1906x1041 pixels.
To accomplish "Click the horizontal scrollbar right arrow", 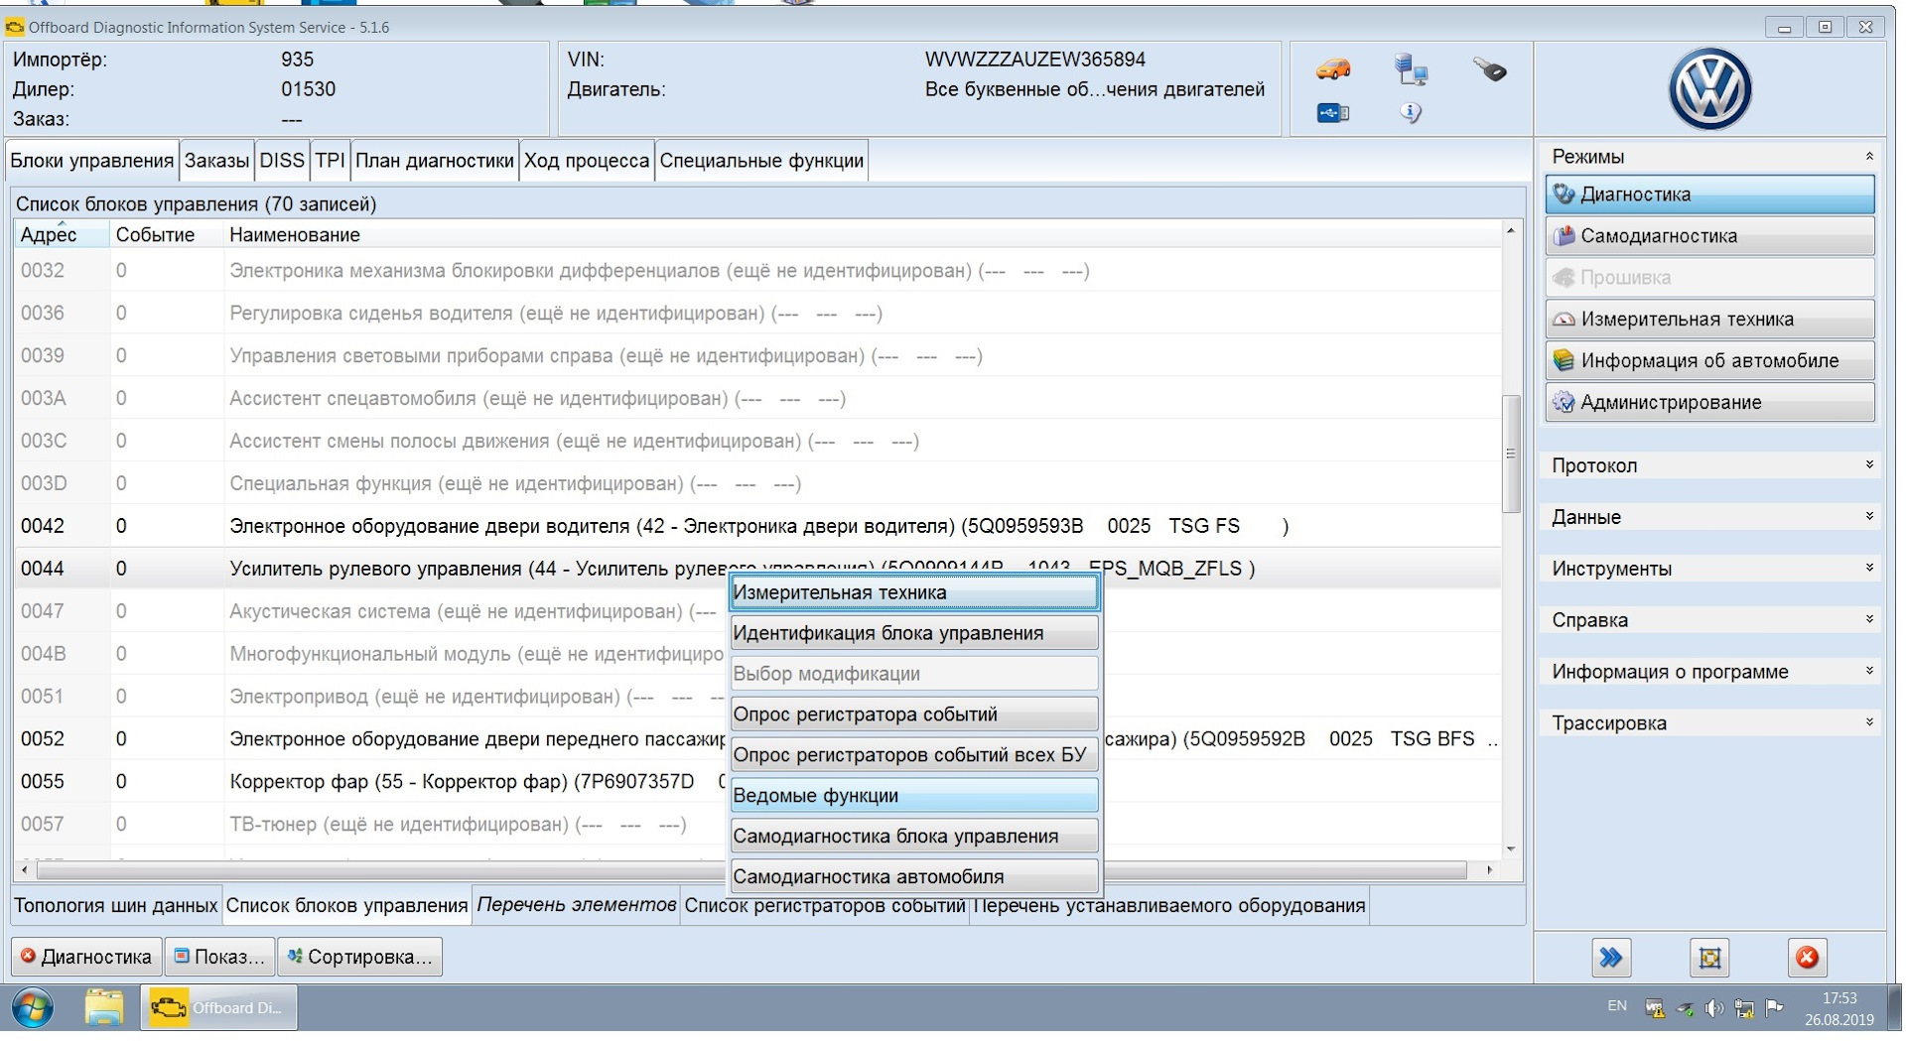I will (1489, 870).
